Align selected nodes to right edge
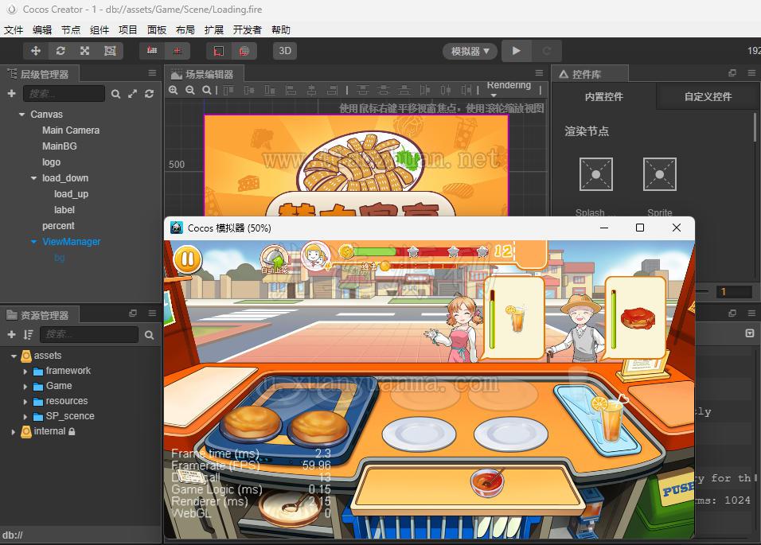The width and height of the screenshot is (761, 545). point(333,90)
